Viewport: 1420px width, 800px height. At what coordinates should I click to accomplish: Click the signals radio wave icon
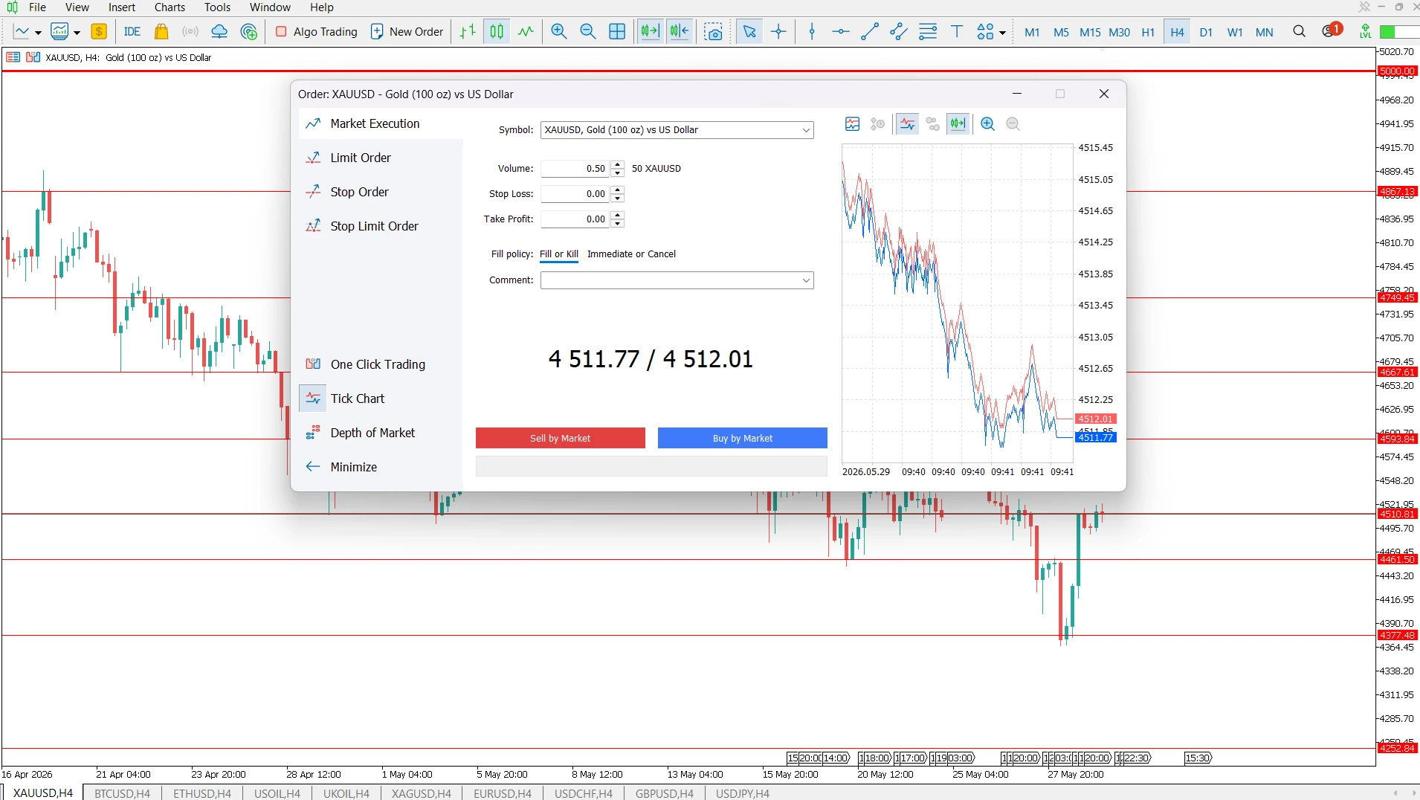coord(190,32)
